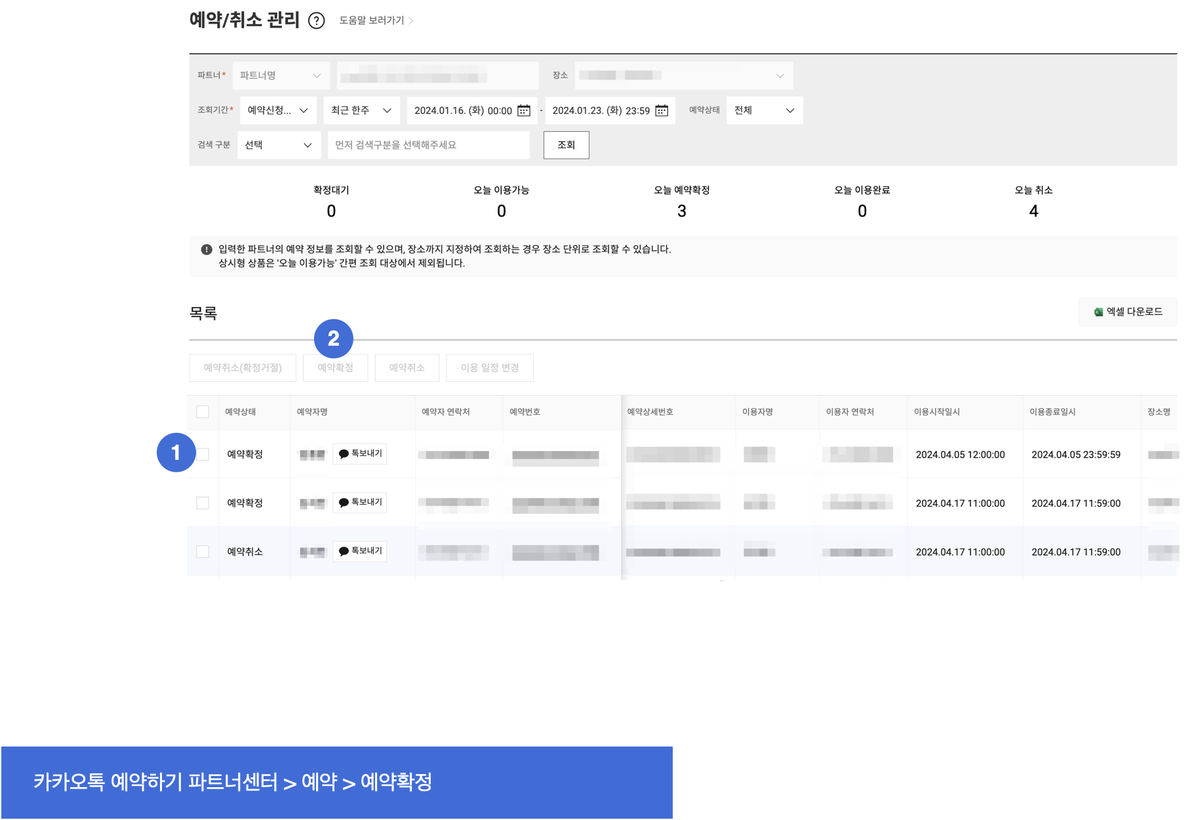Open the start date calendar picker icon

[x=524, y=110]
